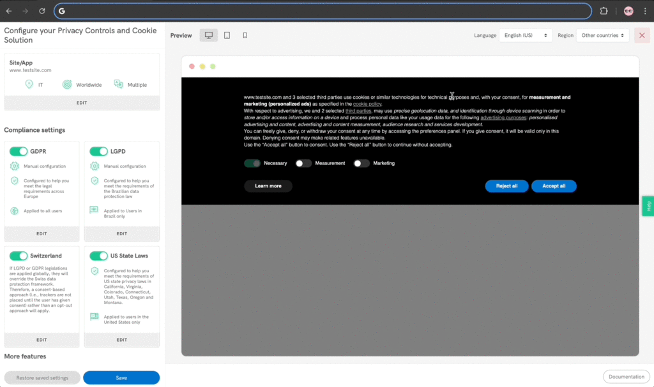The image size is (654, 387).
Task: Turn off the Switzerland switch
Action: click(19, 256)
